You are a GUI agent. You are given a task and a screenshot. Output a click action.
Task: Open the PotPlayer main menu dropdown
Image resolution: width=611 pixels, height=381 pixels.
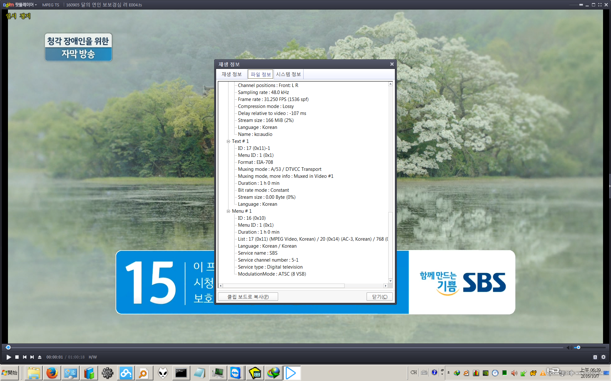[20, 5]
